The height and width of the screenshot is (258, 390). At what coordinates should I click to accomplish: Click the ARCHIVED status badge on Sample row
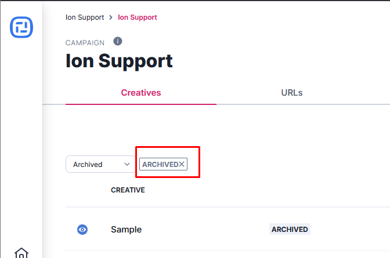tap(290, 230)
